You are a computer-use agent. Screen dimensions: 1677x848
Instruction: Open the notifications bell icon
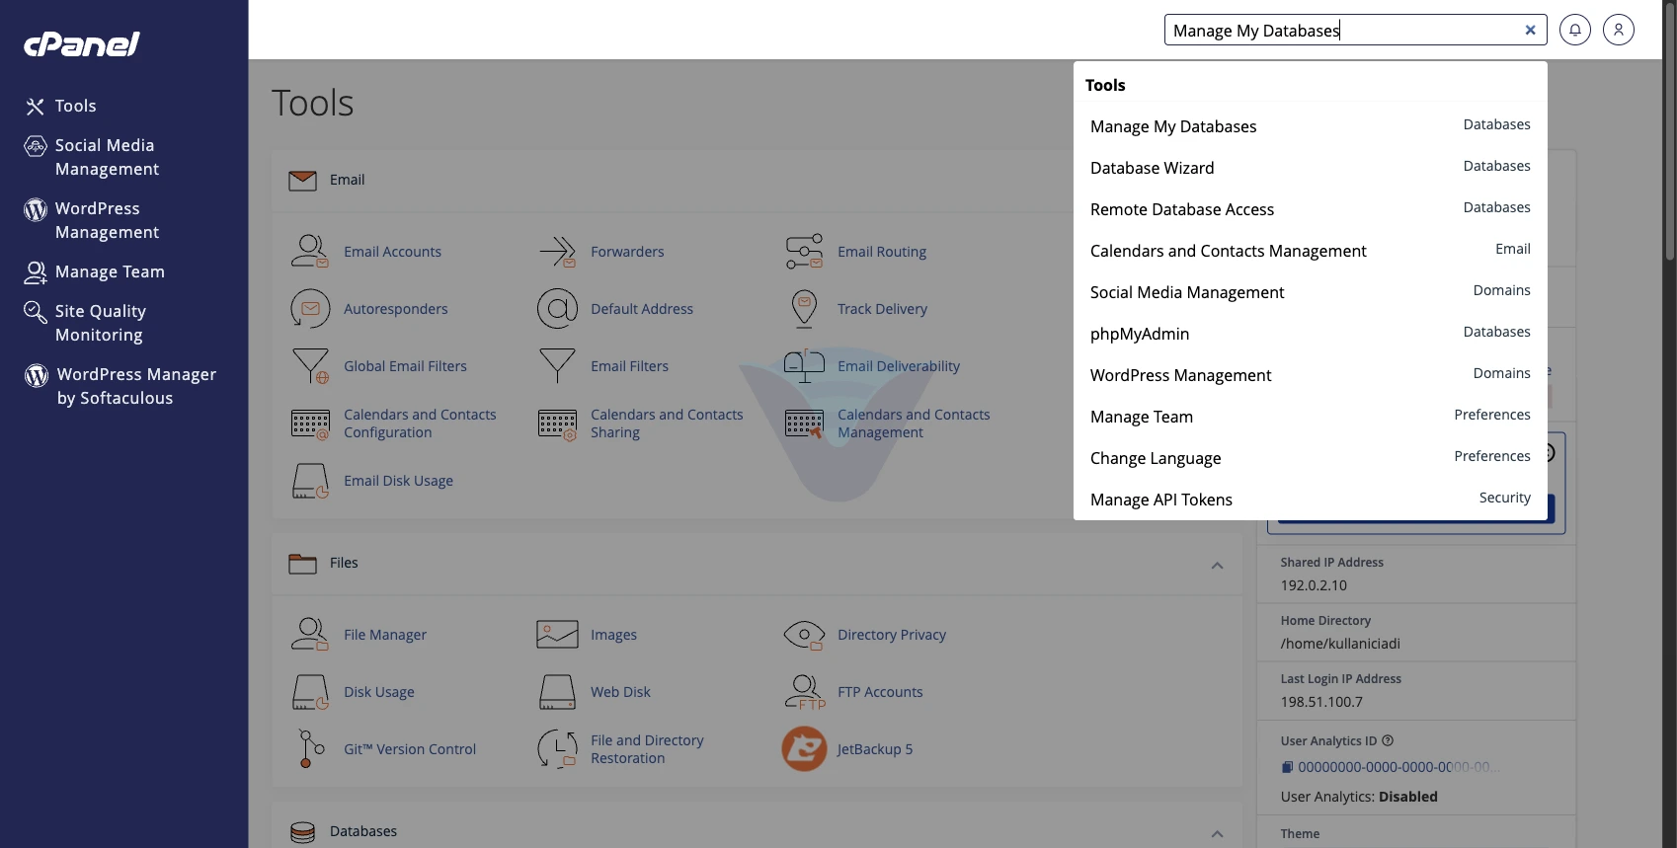[x=1575, y=31]
